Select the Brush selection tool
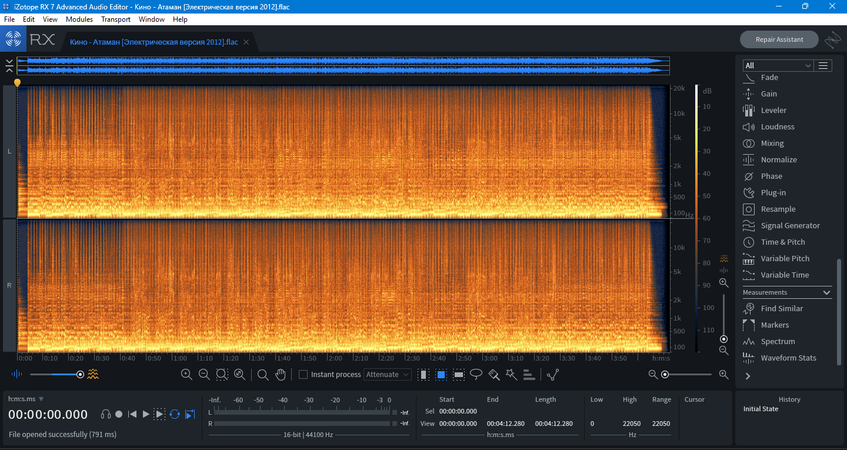Viewport: 847px width, 450px height. click(494, 375)
